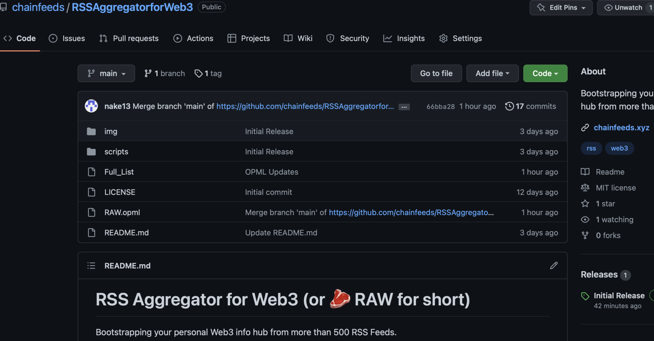Screen dimensions: 654x341
Task: Click the scripts folder icon
Action: (91, 151)
